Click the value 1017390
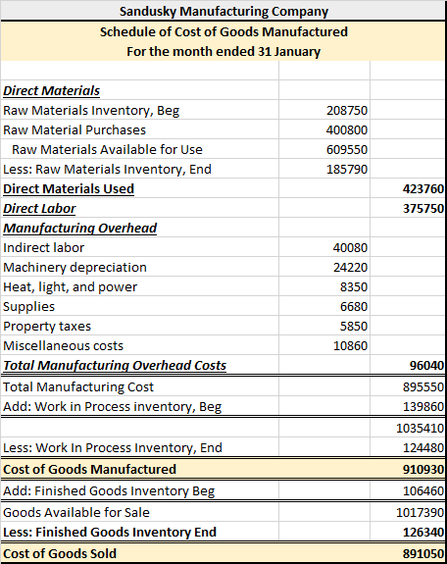 [x=420, y=512]
